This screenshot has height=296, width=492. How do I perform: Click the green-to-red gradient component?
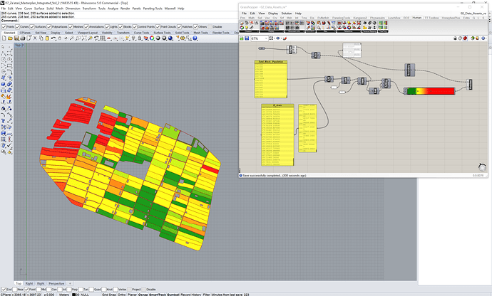click(x=431, y=91)
